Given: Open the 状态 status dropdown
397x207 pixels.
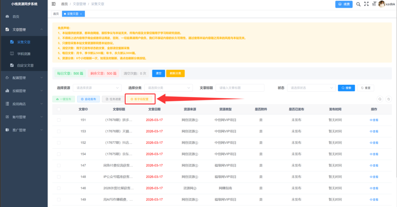Looking at the screenshot, I should click(311, 88).
